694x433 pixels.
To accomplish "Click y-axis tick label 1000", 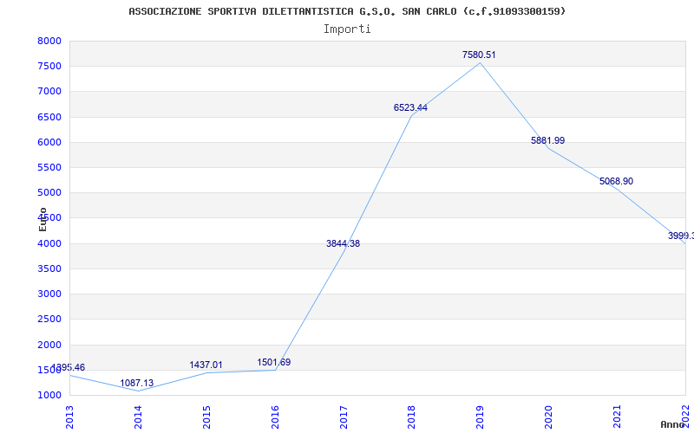I will 49,395.
